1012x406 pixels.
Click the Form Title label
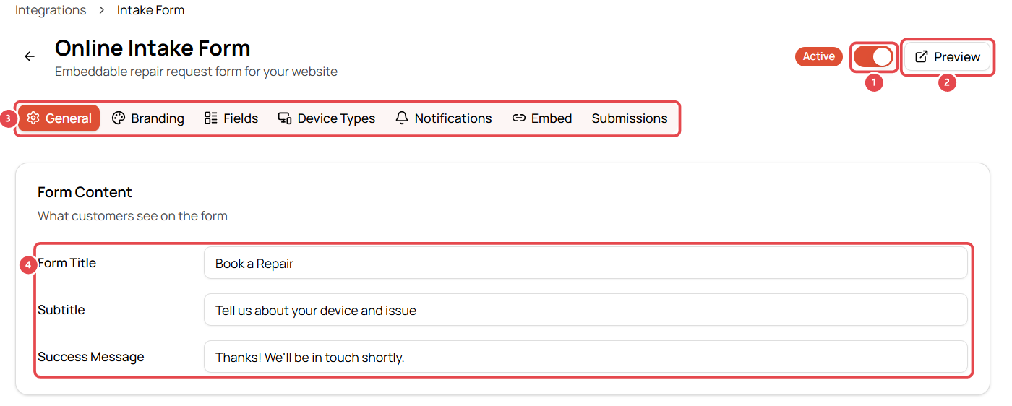(67, 263)
